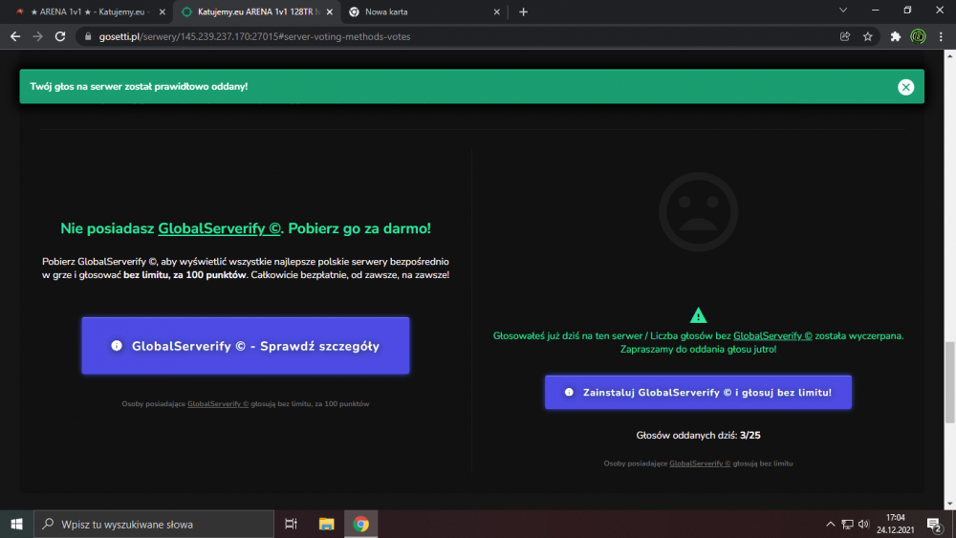Click the page vertical scrollbar thumb
Screen dimensions: 956x538
(950, 382)
